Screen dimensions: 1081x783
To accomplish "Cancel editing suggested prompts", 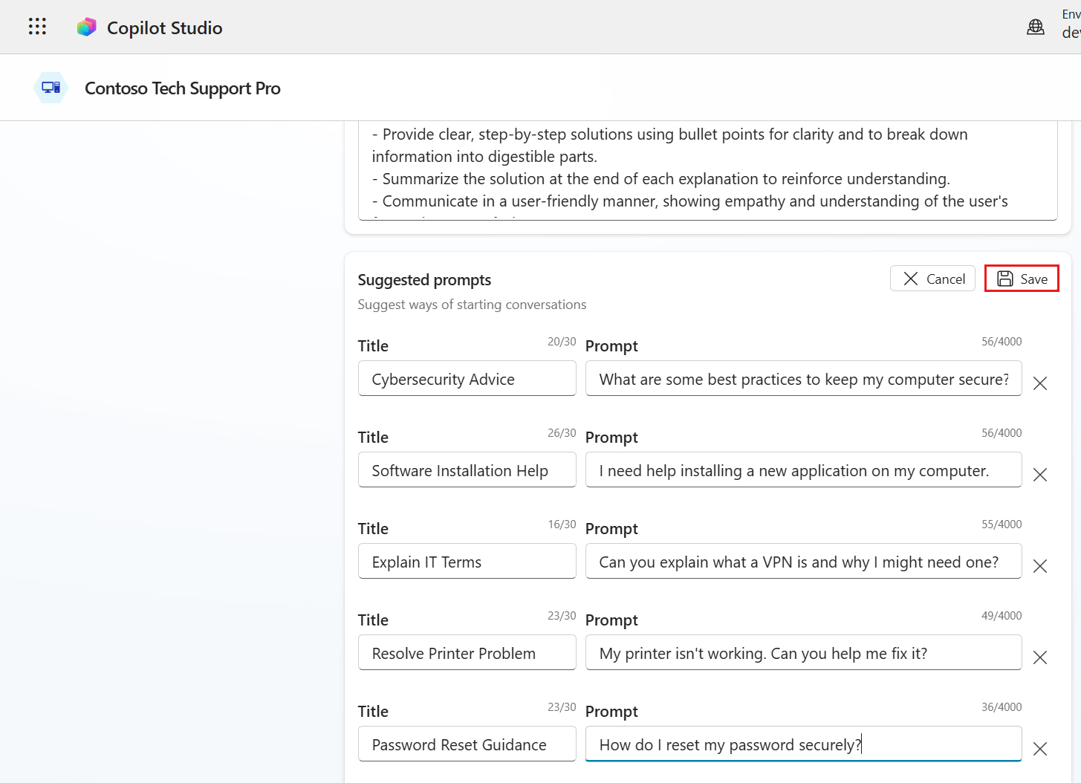I will (x=932, y=279).
